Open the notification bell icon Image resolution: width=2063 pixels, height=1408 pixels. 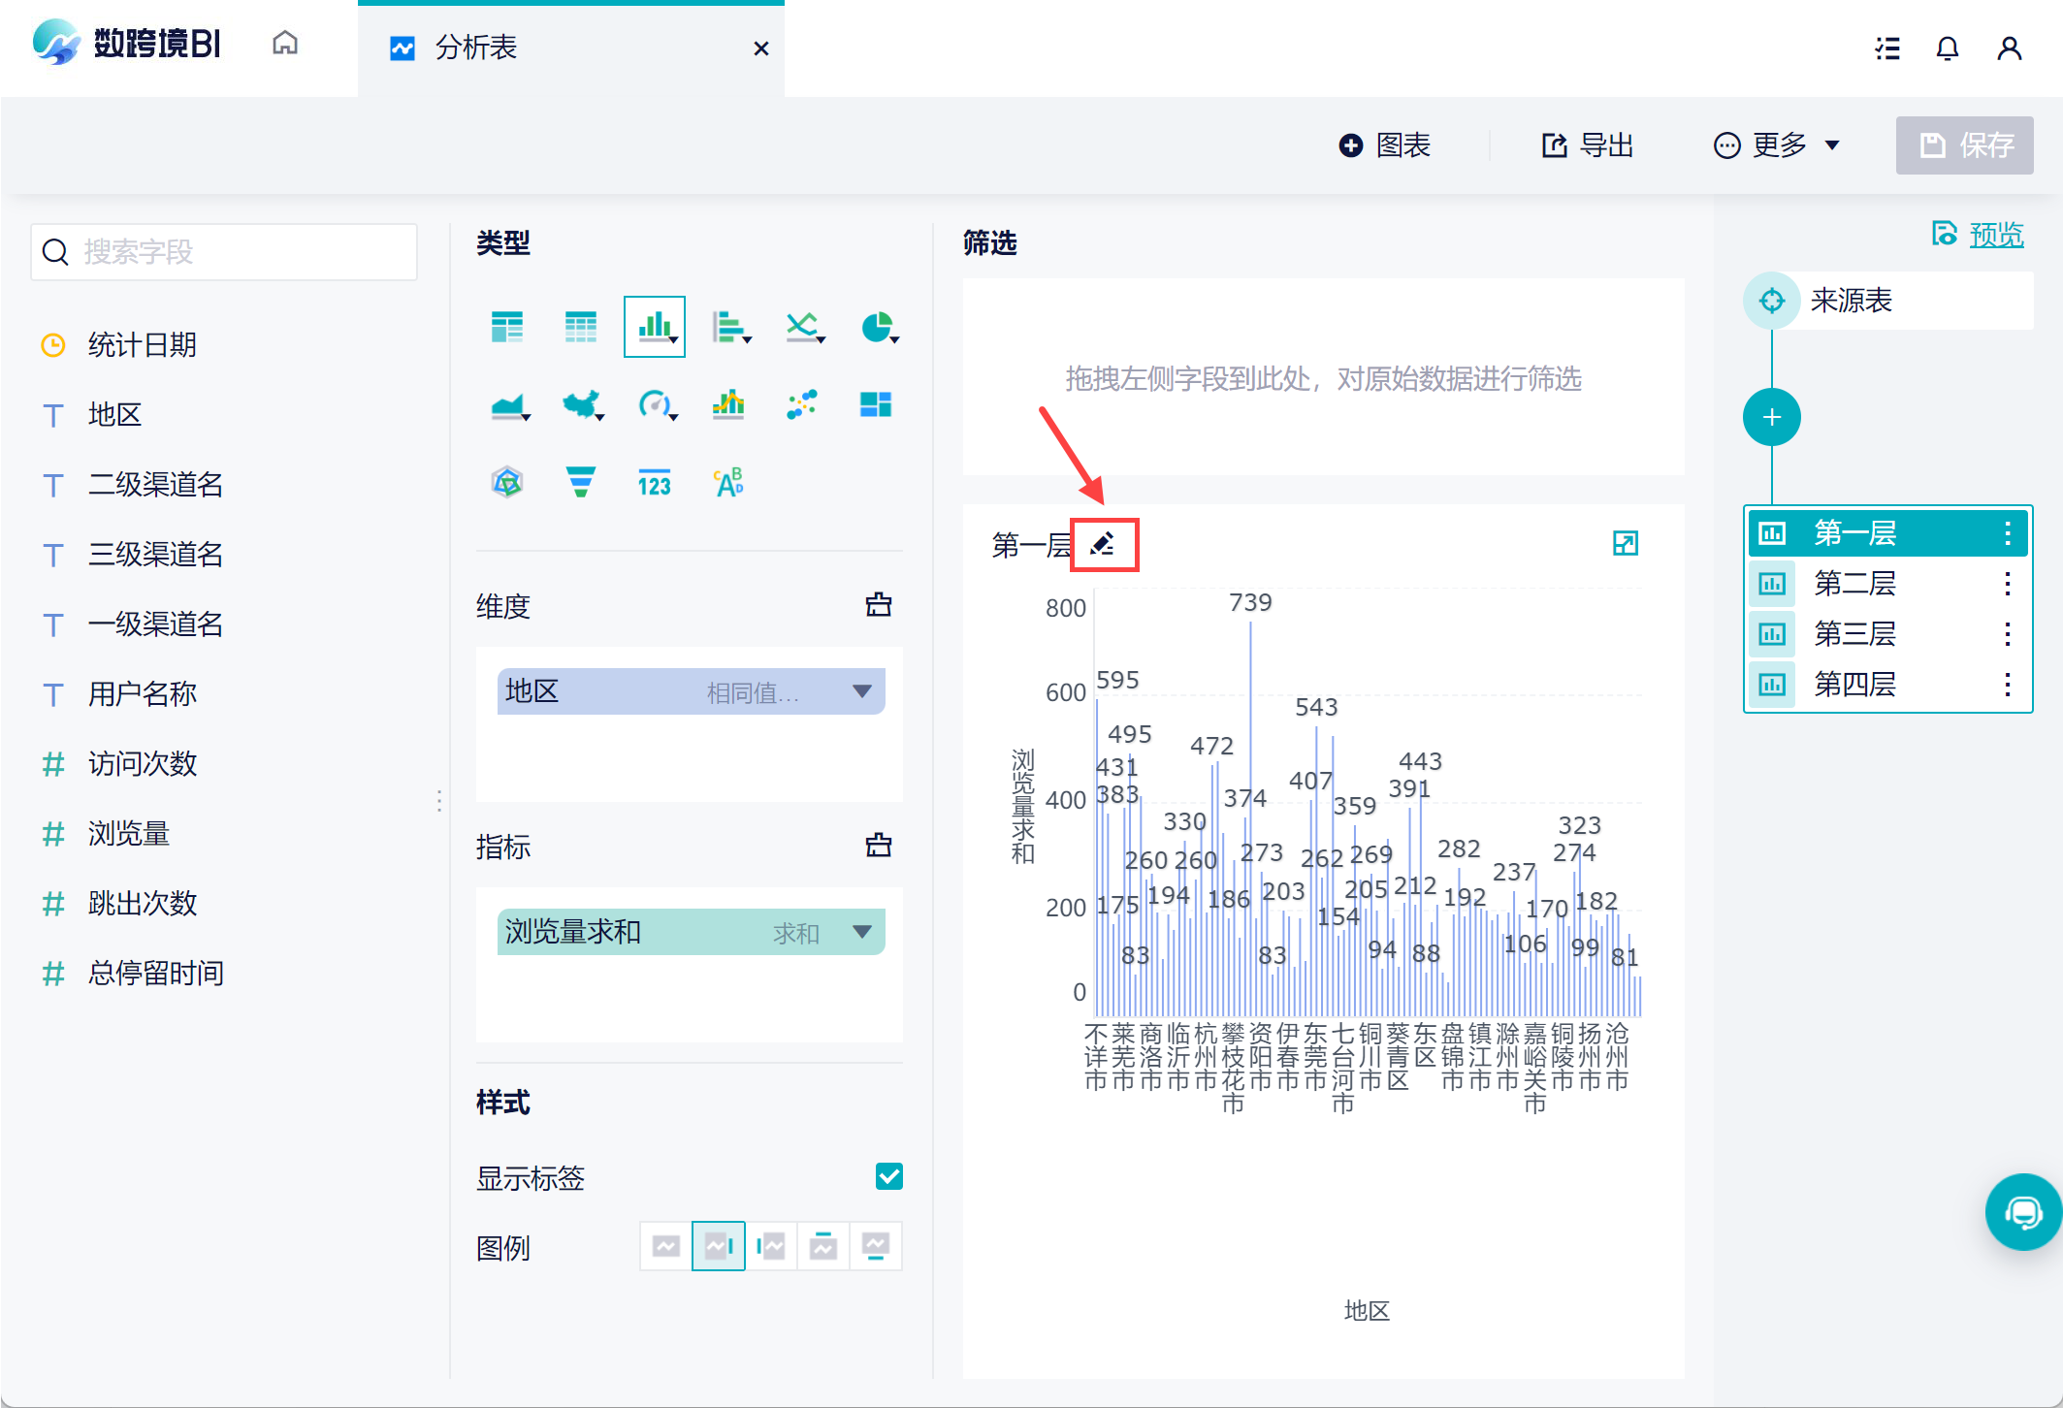[1947, 48]
